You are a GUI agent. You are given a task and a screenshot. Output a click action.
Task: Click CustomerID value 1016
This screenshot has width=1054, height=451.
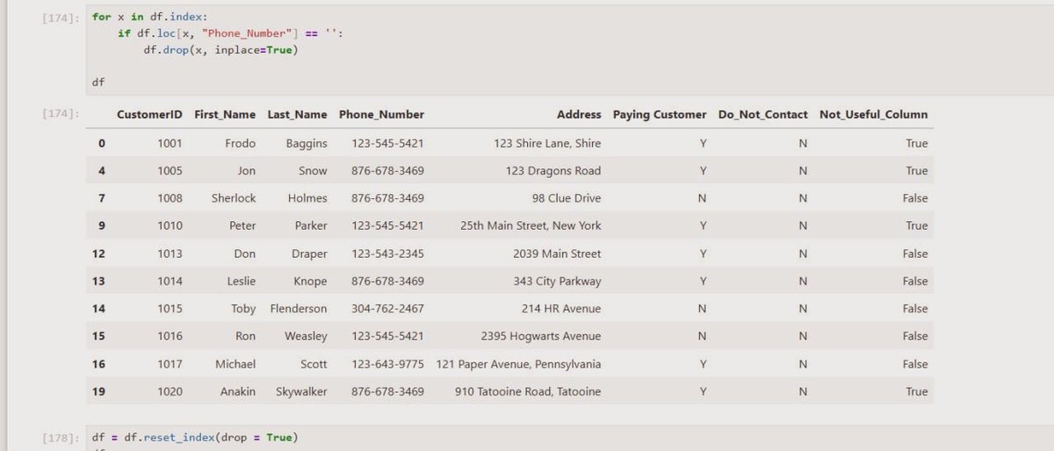pyautogui.click(x=170, y=336)
